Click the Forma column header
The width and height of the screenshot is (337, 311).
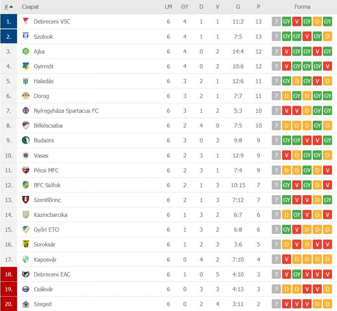tap(302, 7)
